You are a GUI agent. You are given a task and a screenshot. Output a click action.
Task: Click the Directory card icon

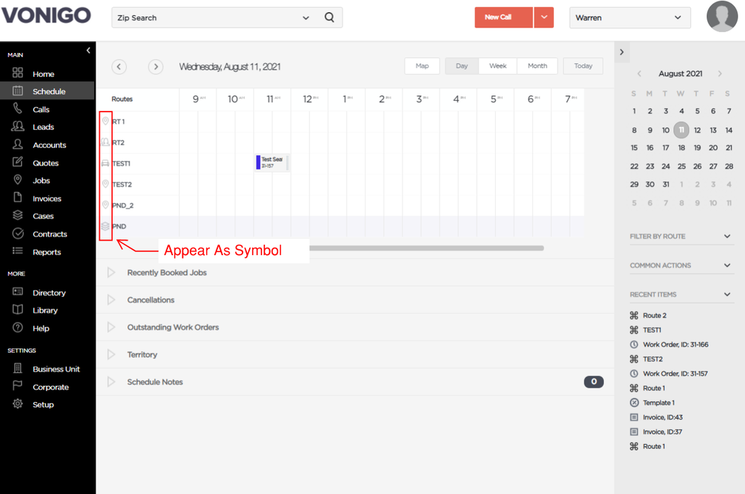pyautogui.click(x=17, y=291)
